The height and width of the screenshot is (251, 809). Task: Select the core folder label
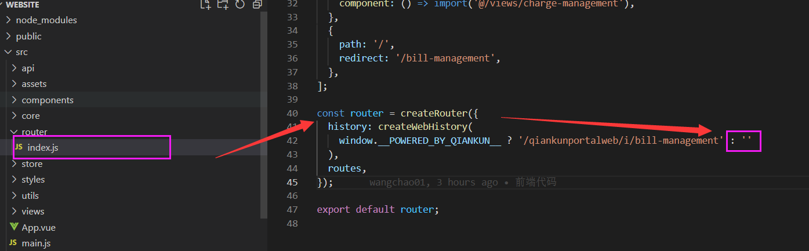31,116
